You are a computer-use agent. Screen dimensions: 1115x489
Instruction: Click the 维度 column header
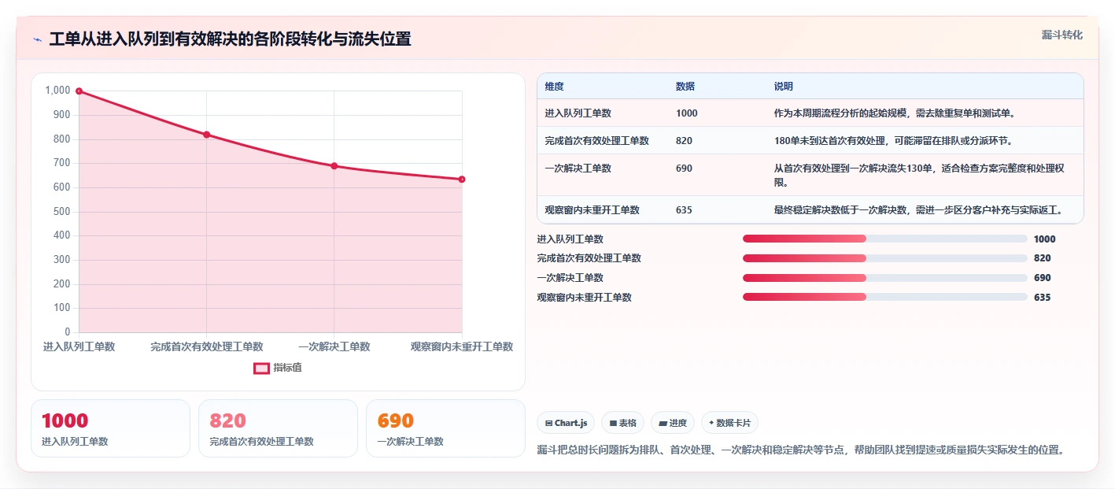[554, 87]
